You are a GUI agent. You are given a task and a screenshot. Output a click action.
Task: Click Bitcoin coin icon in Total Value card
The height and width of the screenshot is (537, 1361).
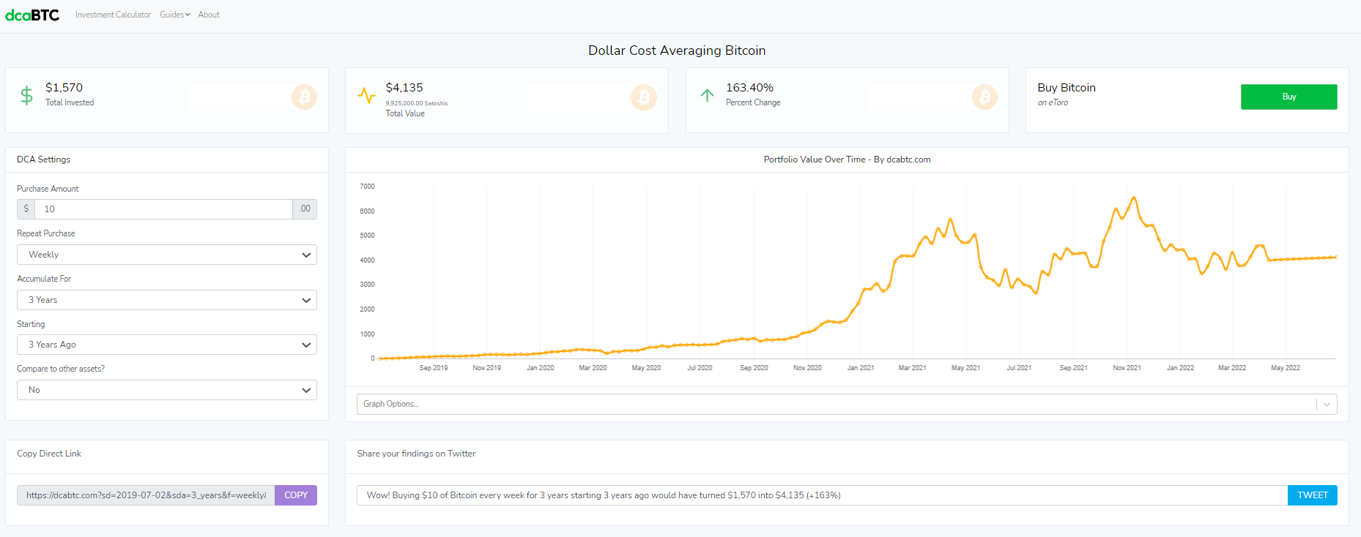(644, 97)
